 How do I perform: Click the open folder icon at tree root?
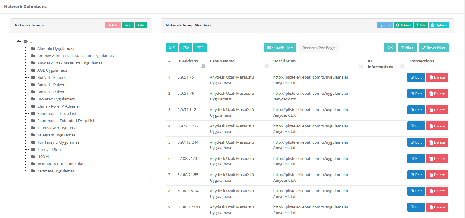tap(26, 41)
